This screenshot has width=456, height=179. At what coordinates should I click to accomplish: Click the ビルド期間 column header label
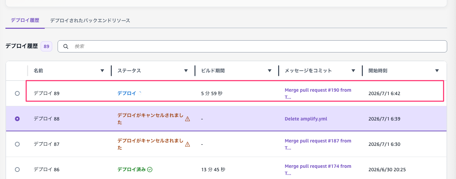(213, 71)
